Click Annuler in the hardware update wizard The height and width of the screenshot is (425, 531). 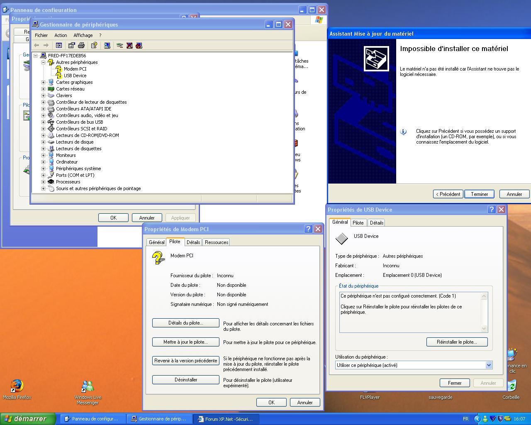(x=514, y=194)
